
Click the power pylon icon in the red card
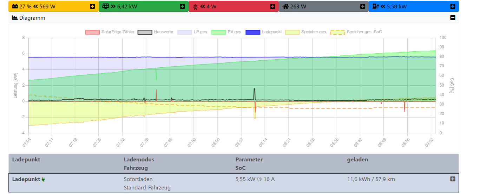pos(196,6)
